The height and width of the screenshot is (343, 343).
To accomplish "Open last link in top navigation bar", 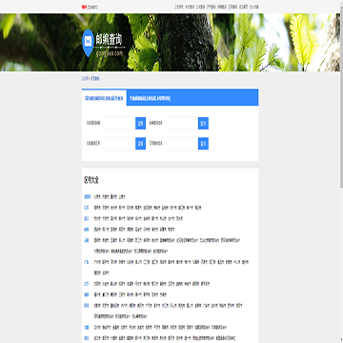I will tap(253, 7).
